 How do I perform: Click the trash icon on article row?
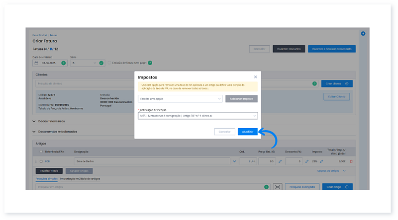click(x=351, y=161)
